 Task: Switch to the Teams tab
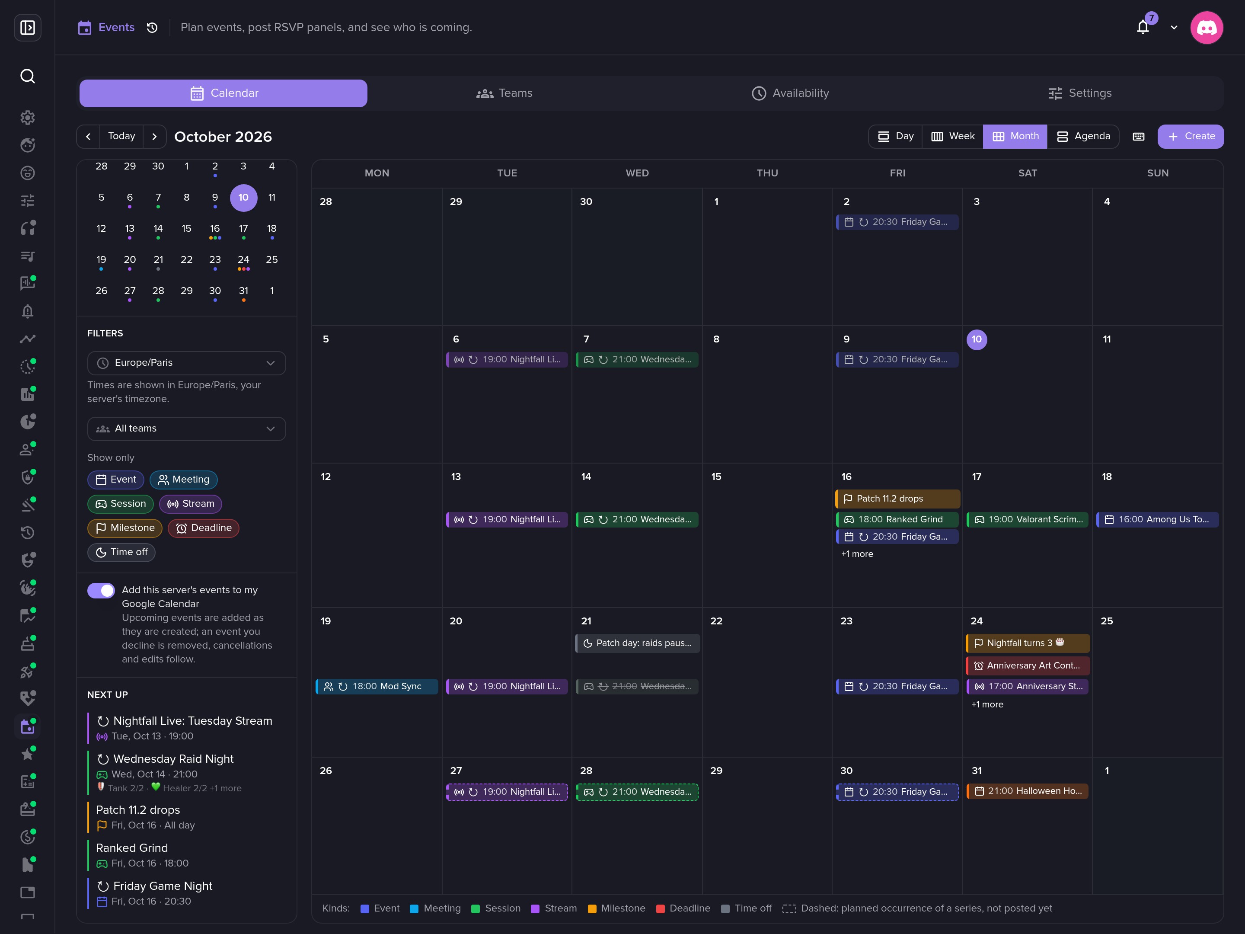[x=504, y=93]
